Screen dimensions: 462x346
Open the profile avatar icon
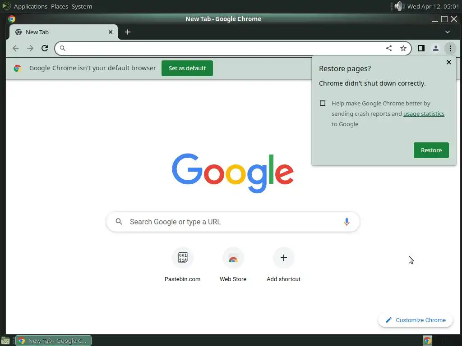[x=436, y=48]
